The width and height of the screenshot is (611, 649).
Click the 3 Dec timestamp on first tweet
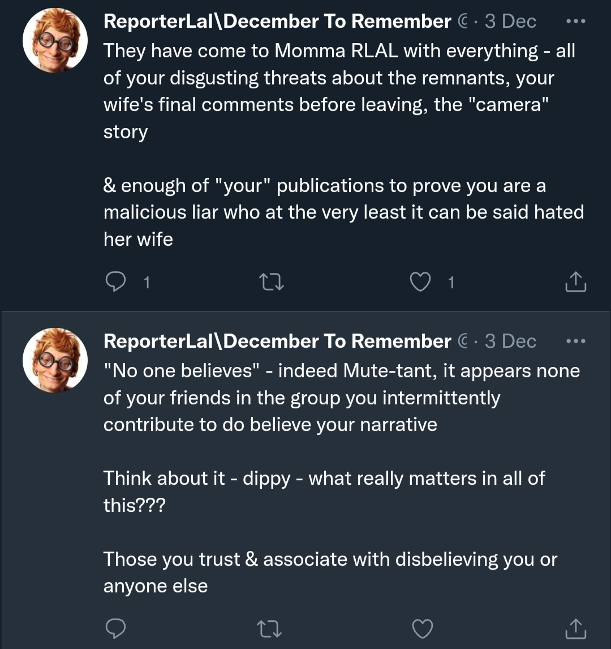coord(510,22)
